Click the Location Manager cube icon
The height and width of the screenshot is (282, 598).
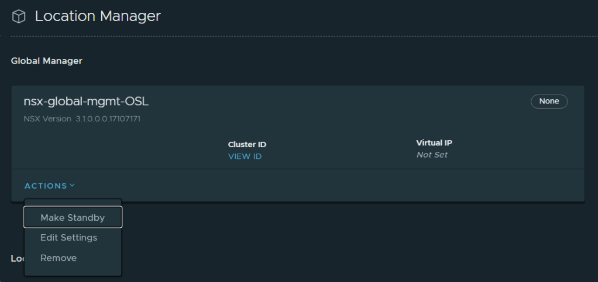[x=19, y=17]
